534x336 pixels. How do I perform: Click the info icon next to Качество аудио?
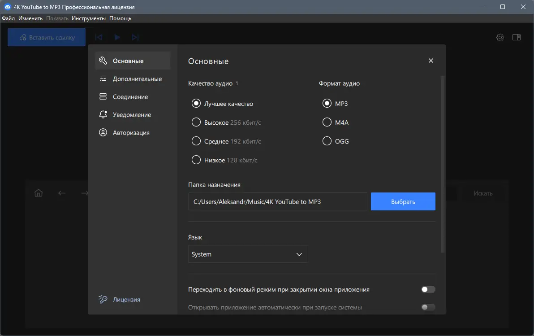pos(237,83)
